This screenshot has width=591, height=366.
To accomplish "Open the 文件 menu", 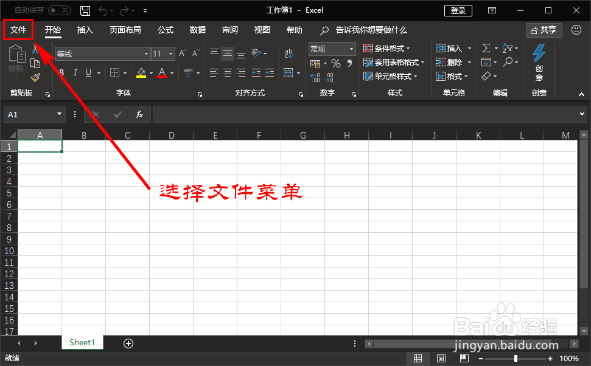I will pos(18,29).
